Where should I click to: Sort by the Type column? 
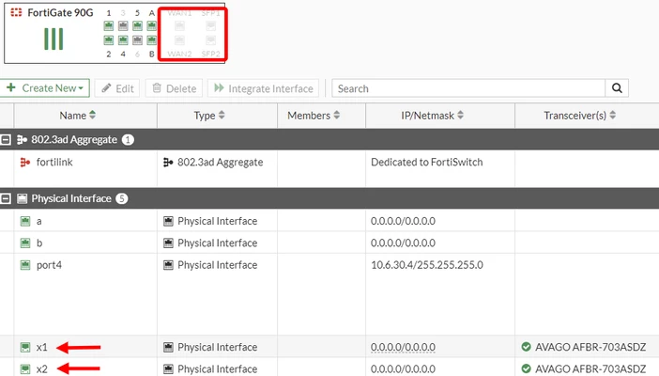(209, 116)
